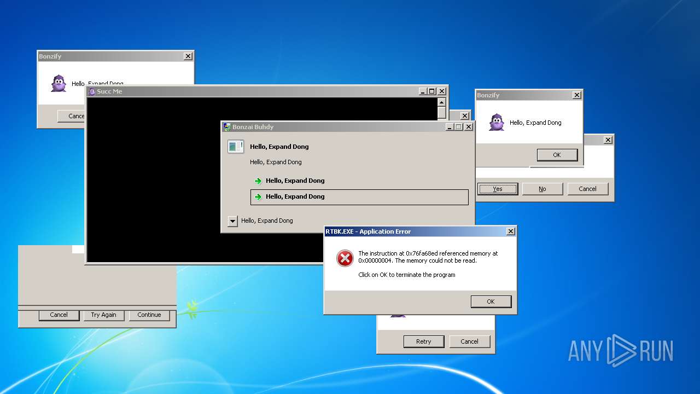Click OK in right Bonzify dialog
This screenshot has height=394, width=700.
557,155
